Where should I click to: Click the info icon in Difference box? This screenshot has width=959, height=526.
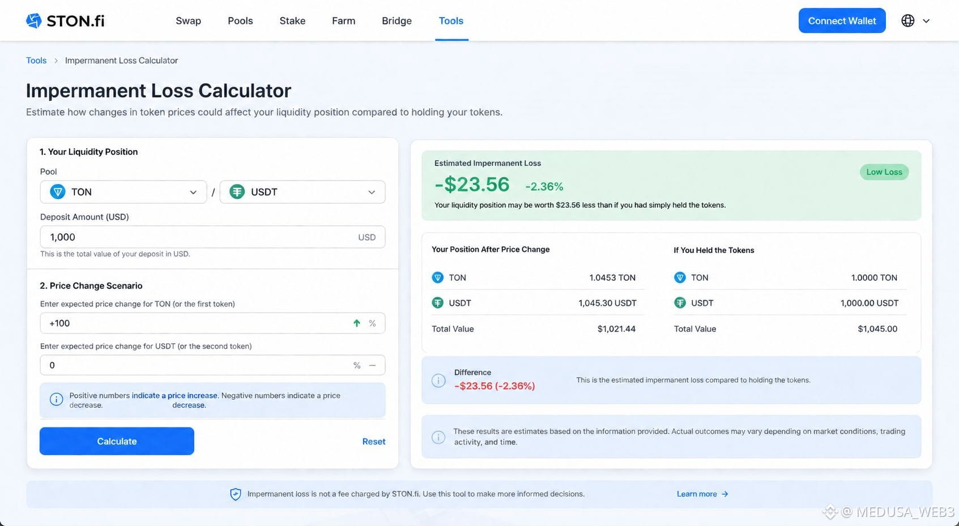click(x=438, y=380)
